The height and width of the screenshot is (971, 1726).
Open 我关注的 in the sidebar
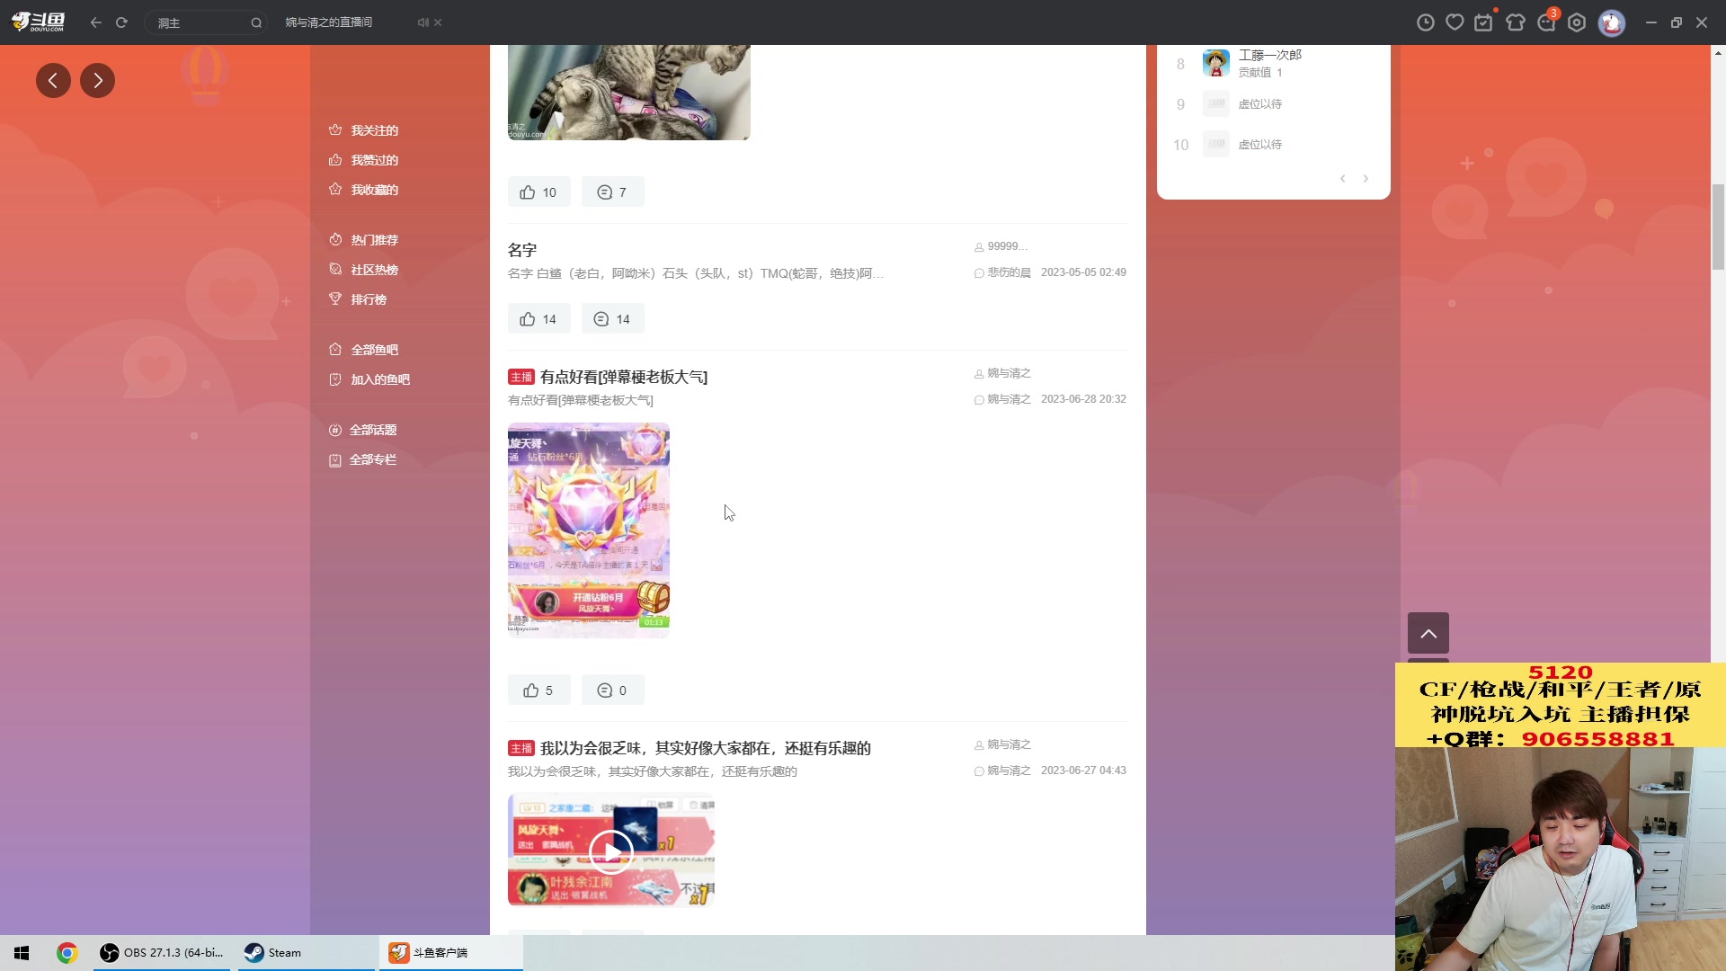pos(364,130)
